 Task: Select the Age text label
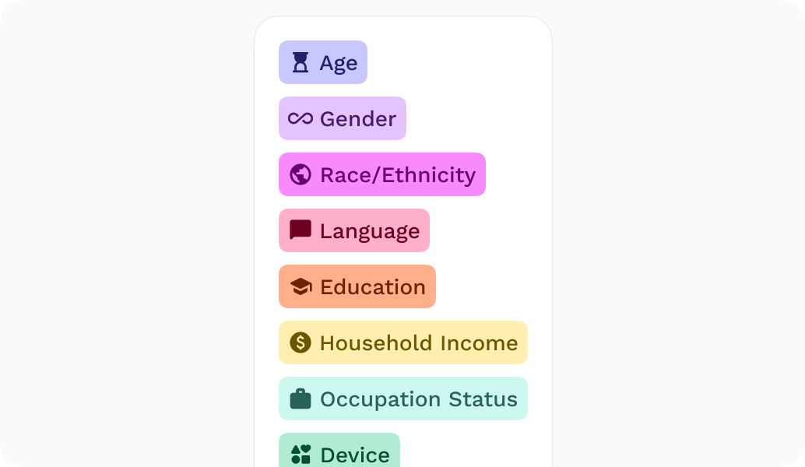pos(339,64)
